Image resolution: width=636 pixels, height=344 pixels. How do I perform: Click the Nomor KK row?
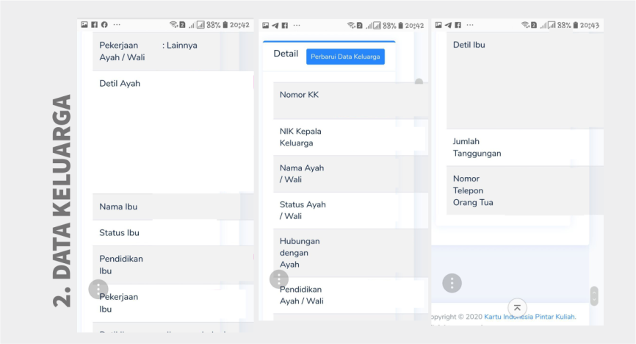pyautogui.click(x=350, y=100)
